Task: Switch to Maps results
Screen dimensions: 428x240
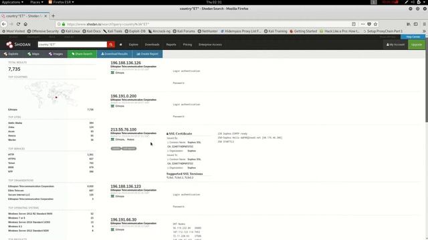Action: click(33, 54)
